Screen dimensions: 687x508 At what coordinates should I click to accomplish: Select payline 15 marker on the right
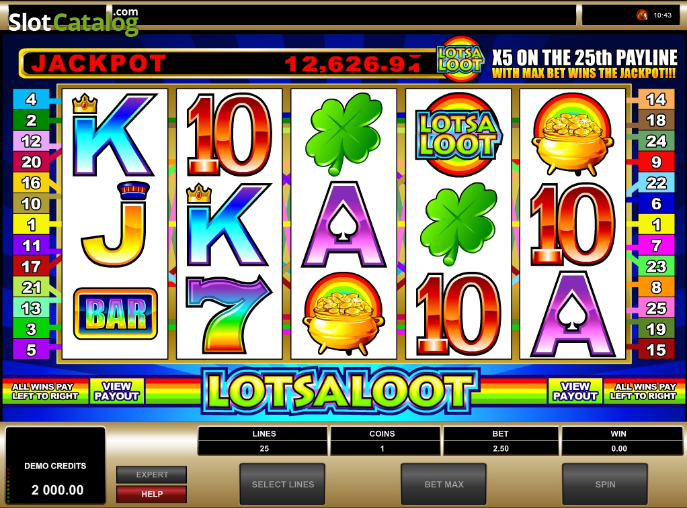(x=656, y=350)
